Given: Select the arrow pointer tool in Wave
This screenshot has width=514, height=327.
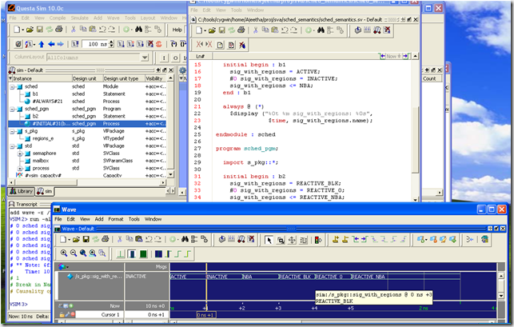Looking at the screenshot, I should click(x=270, y=239).
